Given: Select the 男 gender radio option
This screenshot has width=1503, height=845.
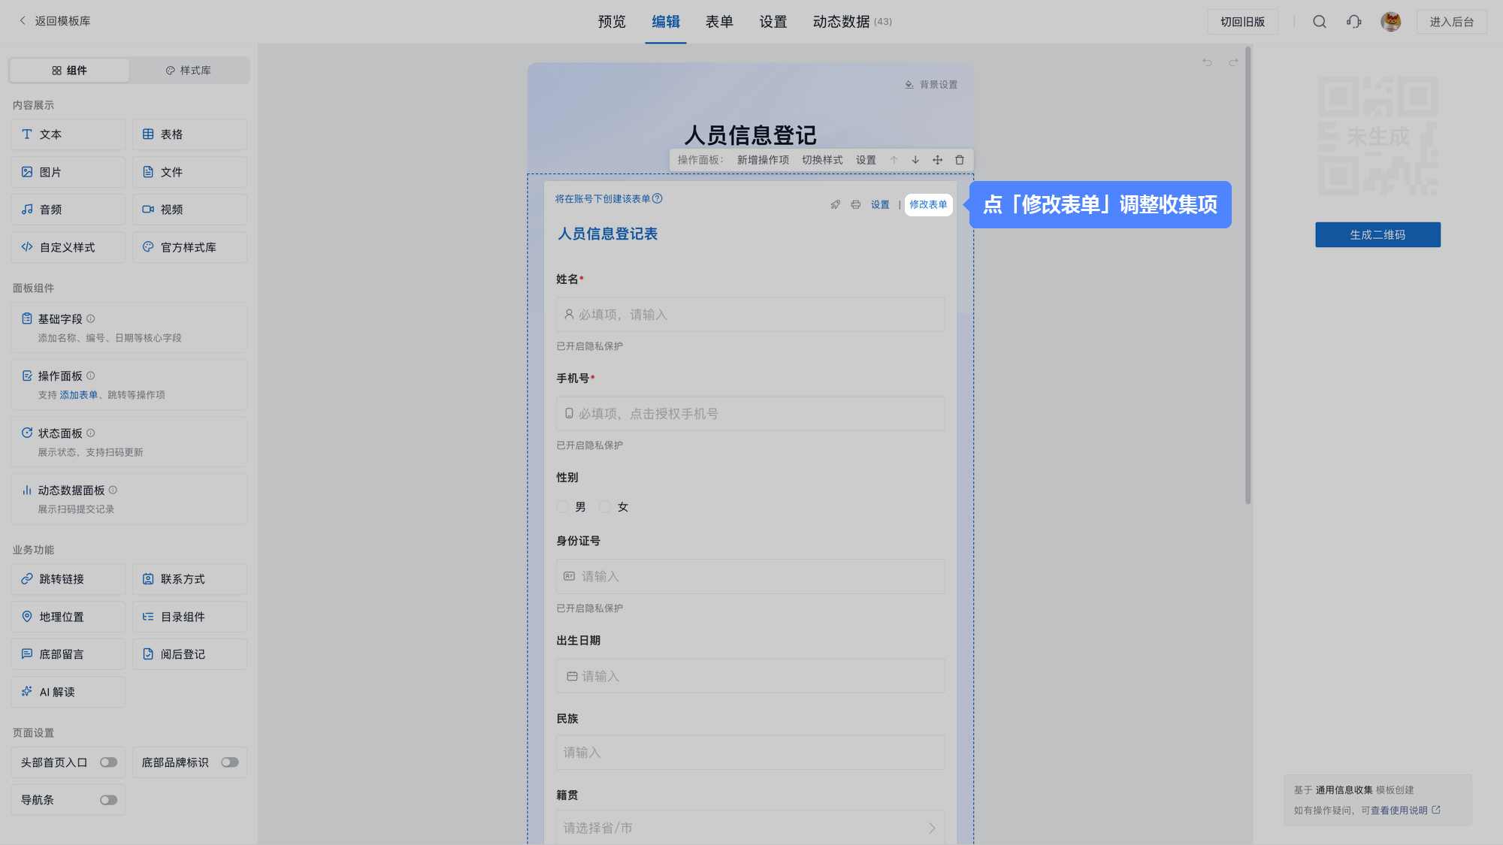Looking at the screenshot, I should pyautogui.click(x=563, y=507).
